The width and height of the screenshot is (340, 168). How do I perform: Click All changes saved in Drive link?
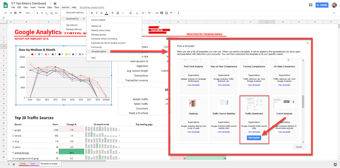point(92,7)
